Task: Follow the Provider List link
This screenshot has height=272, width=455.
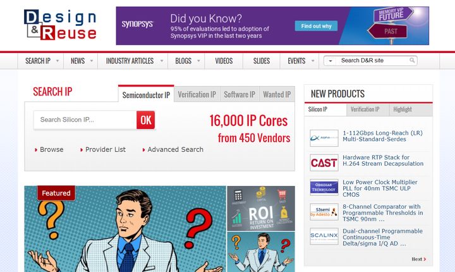Action: (x=106, y=149)
